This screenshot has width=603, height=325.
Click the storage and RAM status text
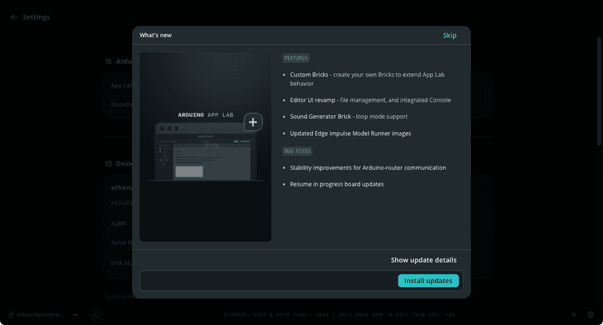[339, 315]
